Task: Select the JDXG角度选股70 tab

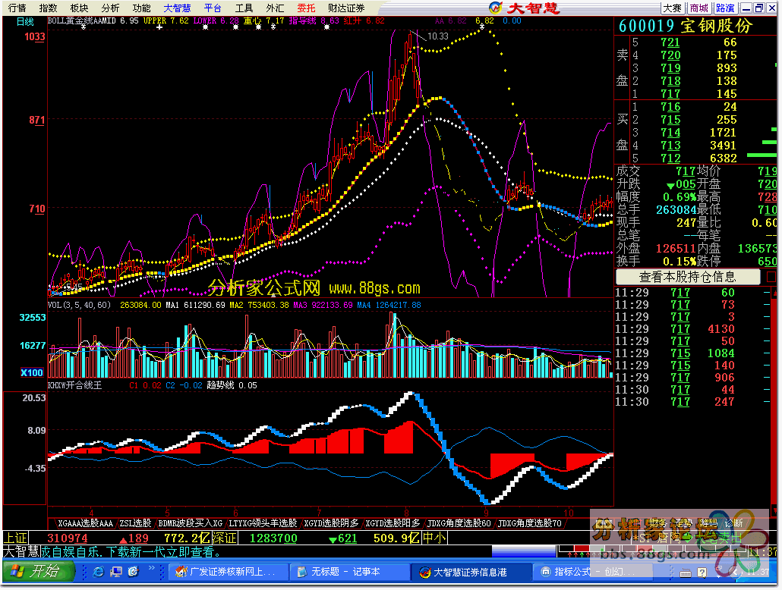Action: 530,523
